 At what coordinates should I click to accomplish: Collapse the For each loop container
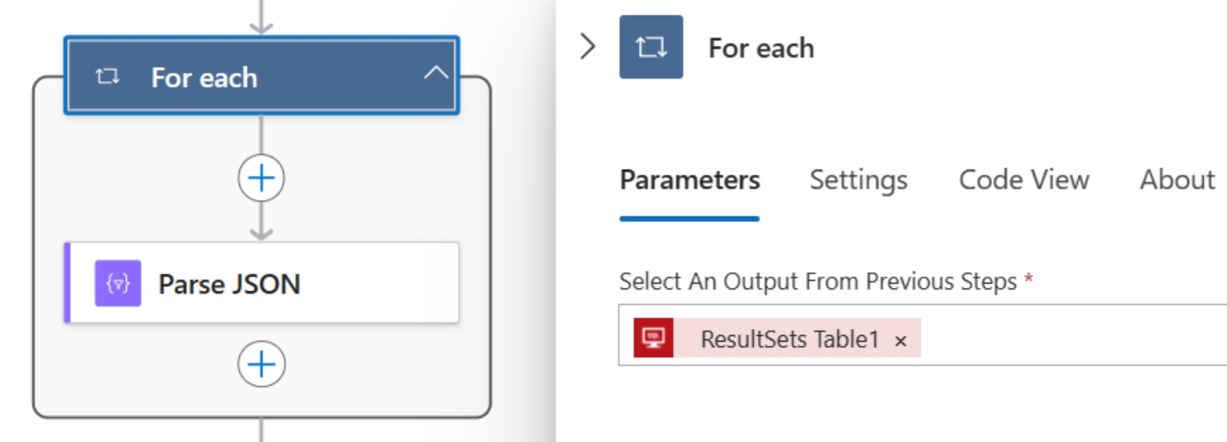pos(436,73)
